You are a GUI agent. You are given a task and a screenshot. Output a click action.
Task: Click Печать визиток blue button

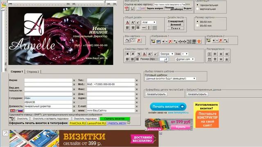(x=168, y=107)
